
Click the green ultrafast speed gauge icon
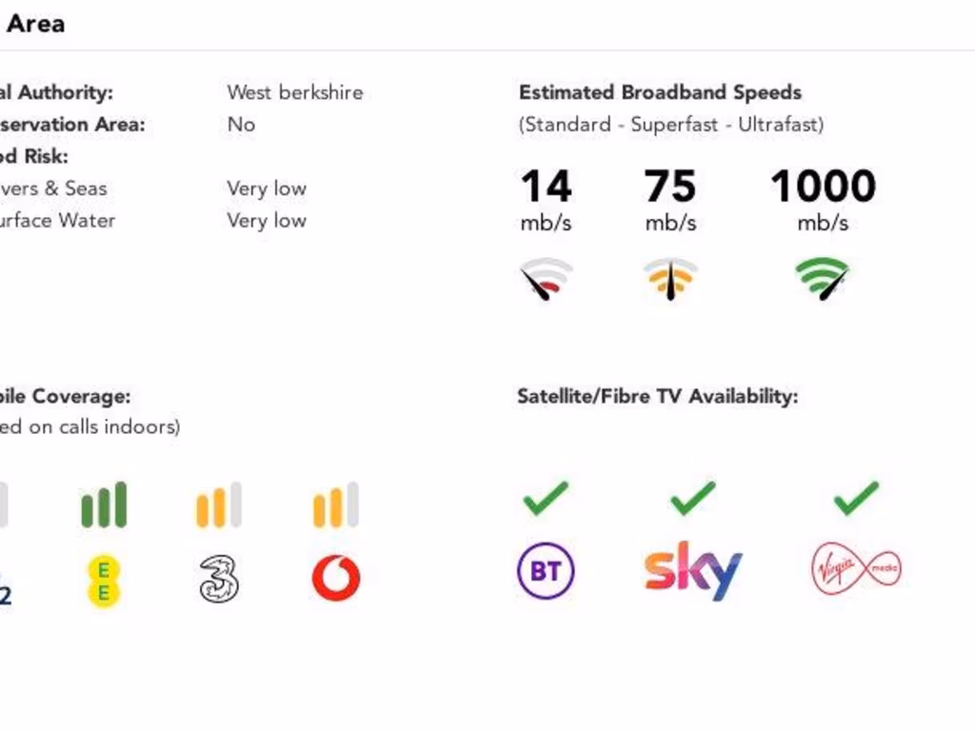(x=822, y=279)
